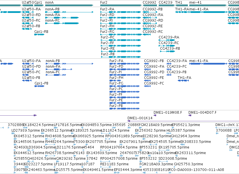Select EST HL05387.5prime
Image resolution: width=239 pixels, height=174 pixels.
(x=169, y=133)
